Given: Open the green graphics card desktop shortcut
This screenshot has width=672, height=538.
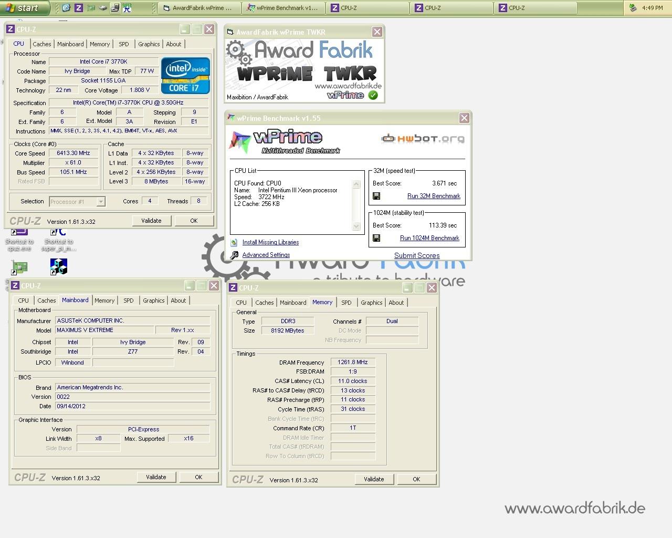Looking at the screenshot, I should coord(19,267).
